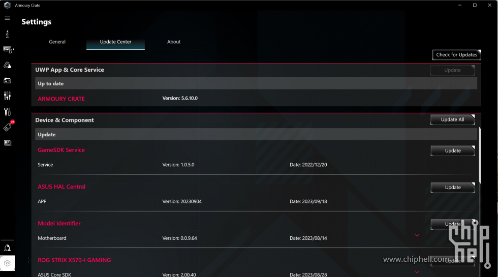Close the Armoury Crate window
This screenshot has width=498, height=277.
click(x=490, y=5)
